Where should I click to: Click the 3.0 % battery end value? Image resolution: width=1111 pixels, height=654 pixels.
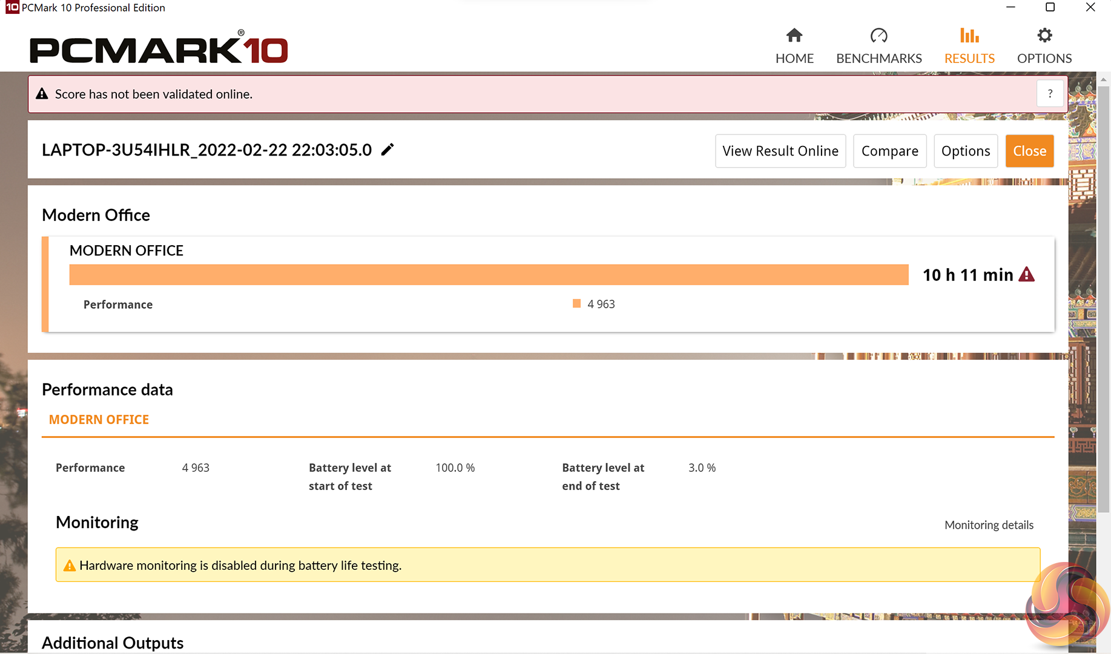point(702,467)
